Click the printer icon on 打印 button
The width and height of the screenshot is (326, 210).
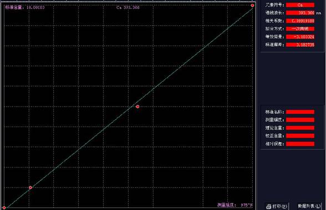[269, 206]
